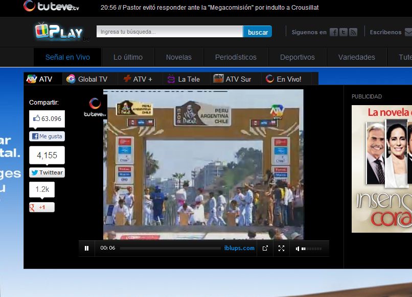Go to the Deportivos section
412x297 pixels.
tap(297, 57)
